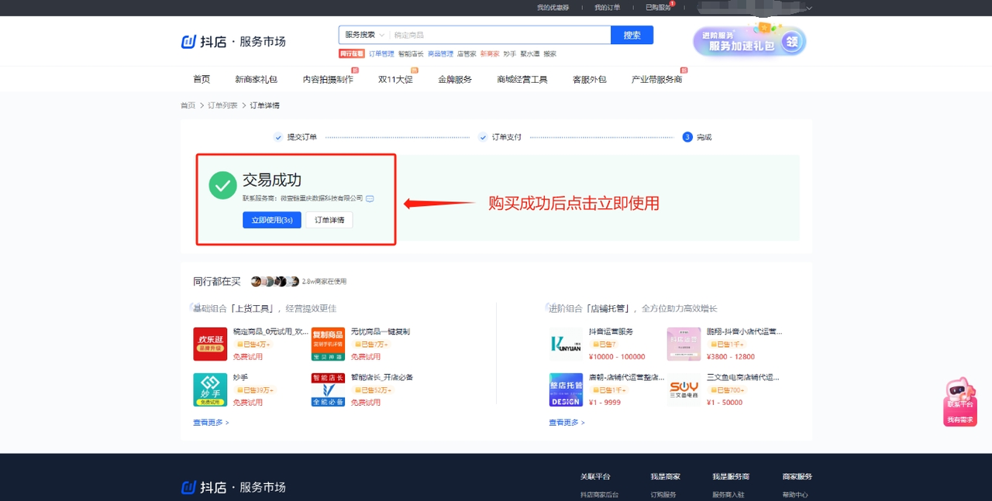
Task: Click the blue 立即使用 button
Action: (x=272, y=220)
